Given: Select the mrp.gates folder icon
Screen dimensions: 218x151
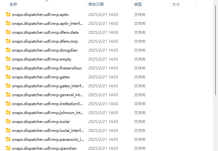Looking at the screenshot, I should [8, 77].
